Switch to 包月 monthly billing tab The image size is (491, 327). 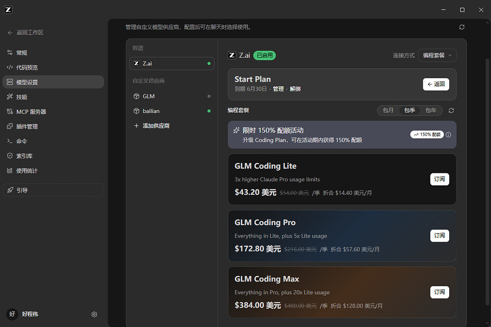tap(388, 110)
